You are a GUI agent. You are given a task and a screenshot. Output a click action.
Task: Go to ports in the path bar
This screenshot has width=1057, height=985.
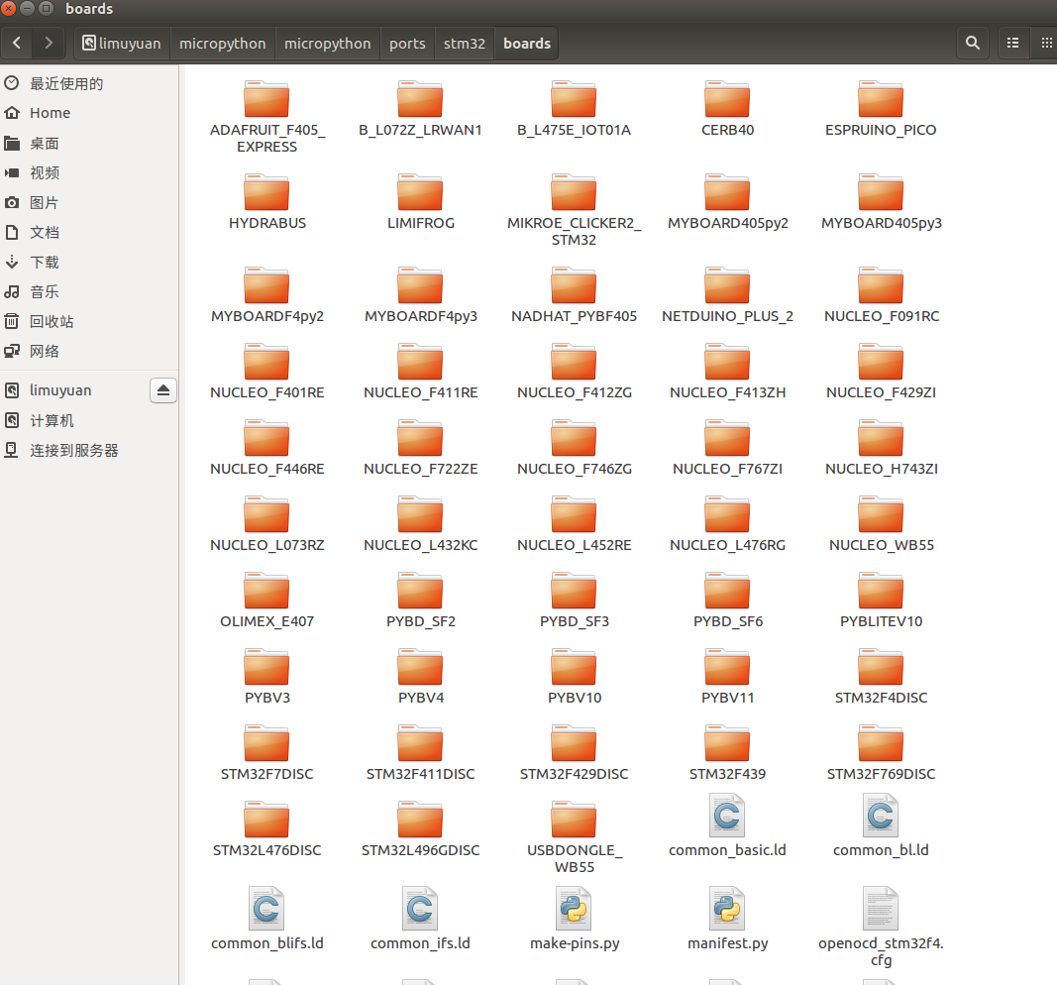tap(407, 44)
